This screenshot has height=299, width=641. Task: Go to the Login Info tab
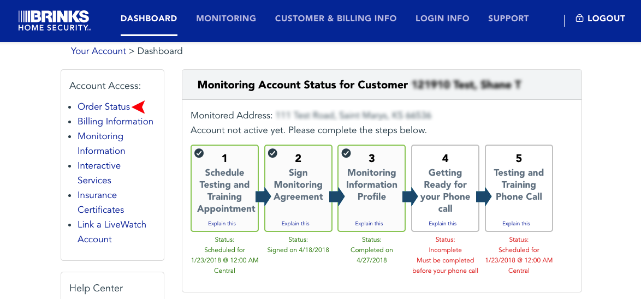tap(442, 19)
